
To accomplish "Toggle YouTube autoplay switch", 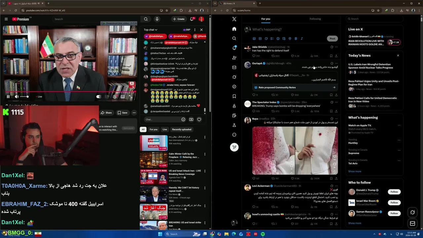I will [x=98, y=97].
